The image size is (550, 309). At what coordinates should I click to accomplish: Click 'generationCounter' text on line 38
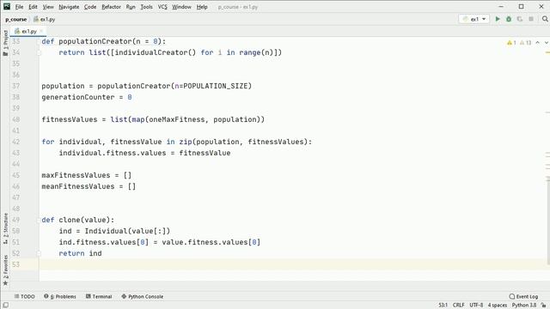click(78, 97)
